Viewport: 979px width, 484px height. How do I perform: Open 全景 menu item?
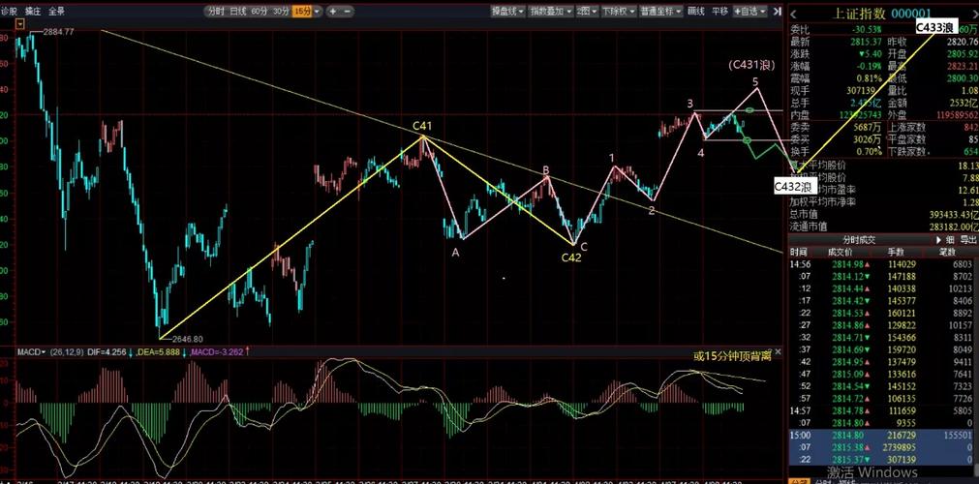(56, 11)
